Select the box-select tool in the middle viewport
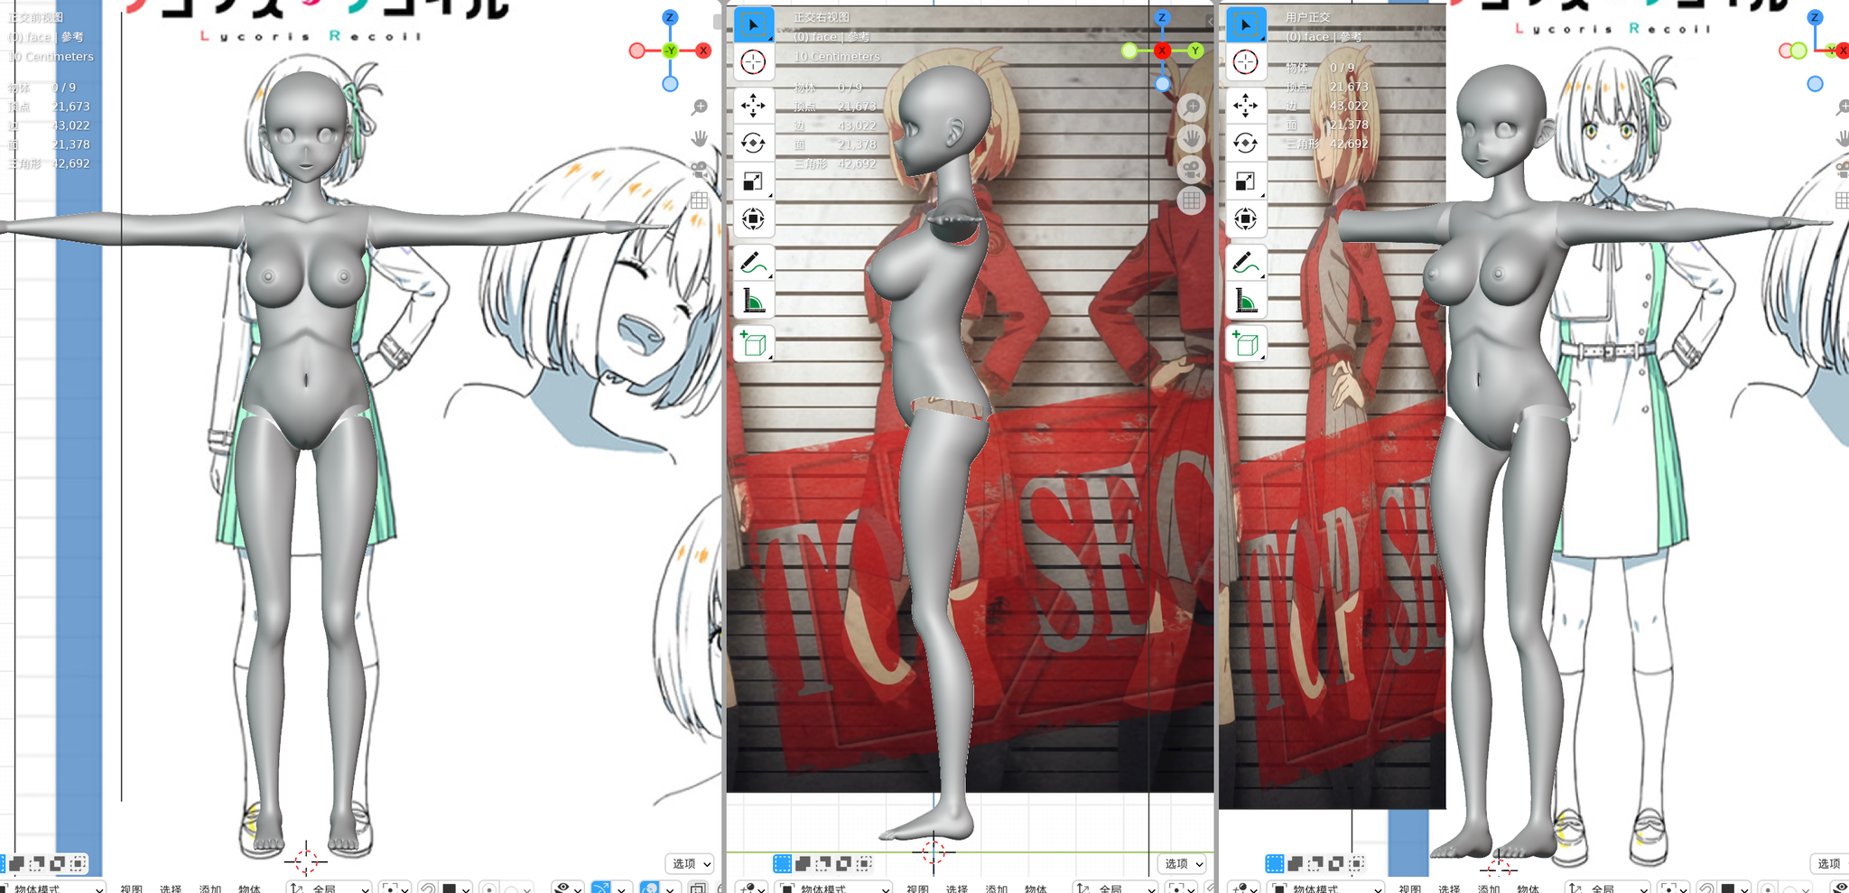1849x893 pixels. (x=753, y=24)
